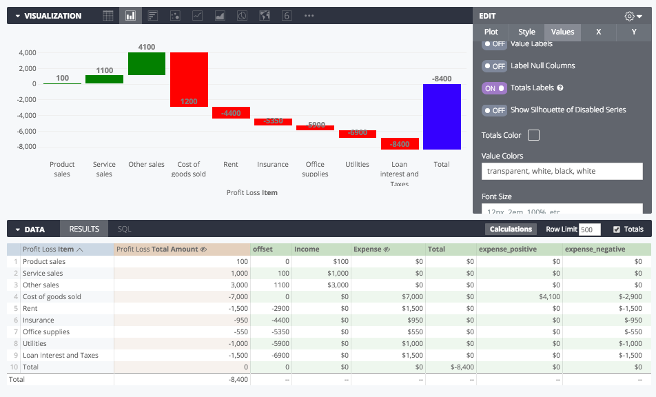
Task: Select the area chart visualization icon
Action: [x=220, y=16]
